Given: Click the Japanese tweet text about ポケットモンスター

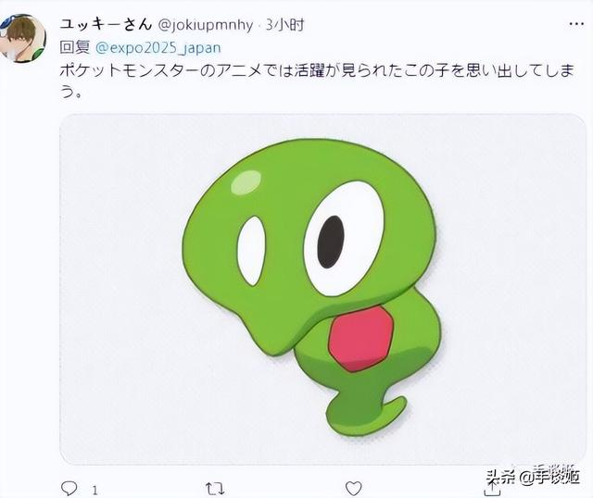Looking at the screenshot, I should point(317,81).
